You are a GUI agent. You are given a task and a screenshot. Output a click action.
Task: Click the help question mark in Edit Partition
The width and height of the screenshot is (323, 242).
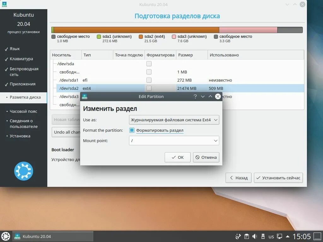click(x=195, y=96)
